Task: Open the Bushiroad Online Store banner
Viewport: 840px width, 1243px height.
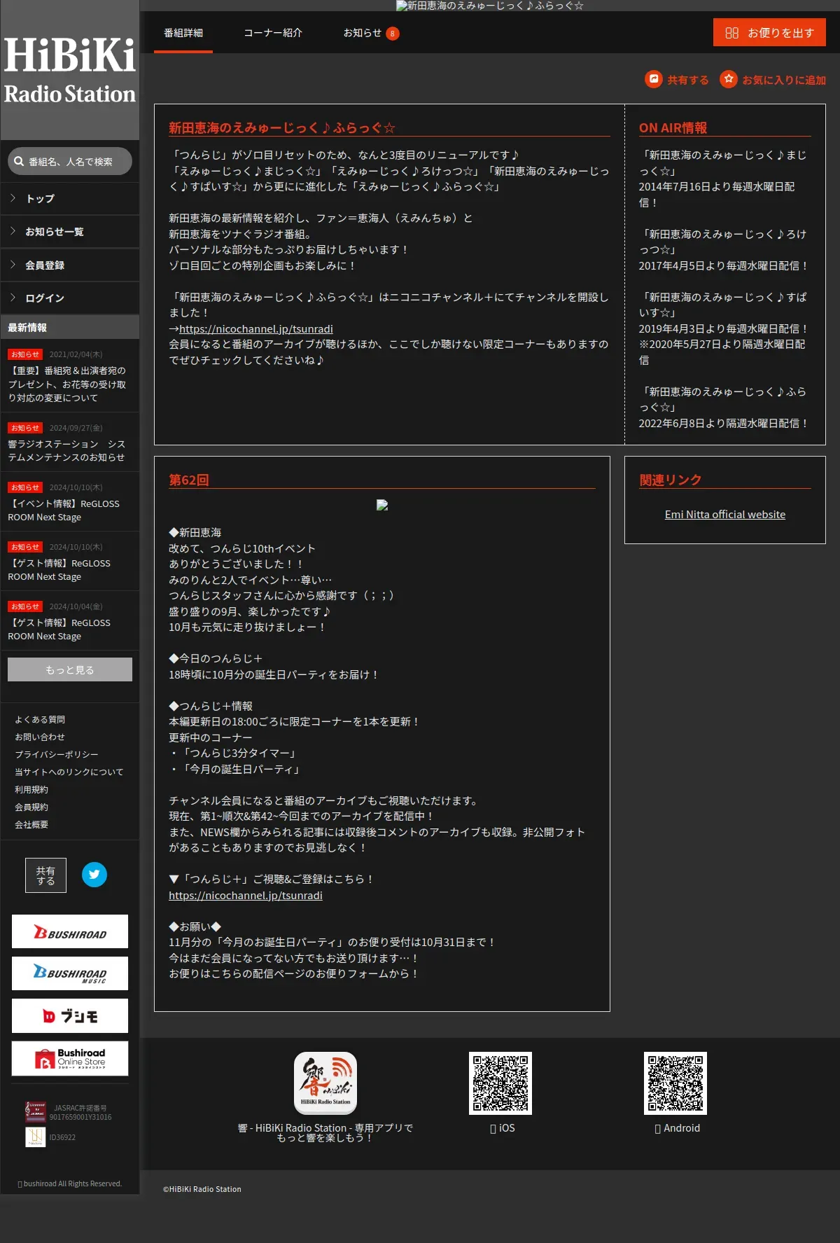Action: pos(70,1058)
